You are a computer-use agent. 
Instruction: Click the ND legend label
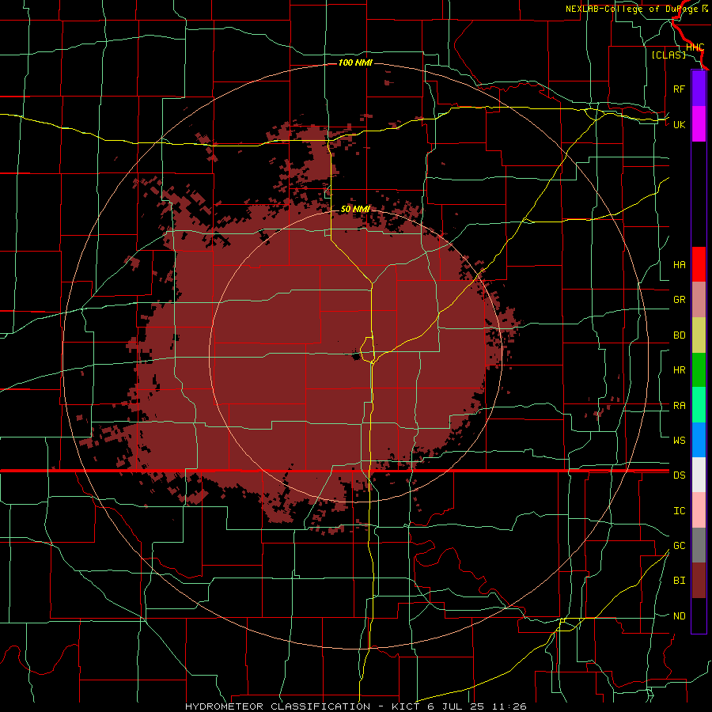pyautogui.click(x=679, y=616)
